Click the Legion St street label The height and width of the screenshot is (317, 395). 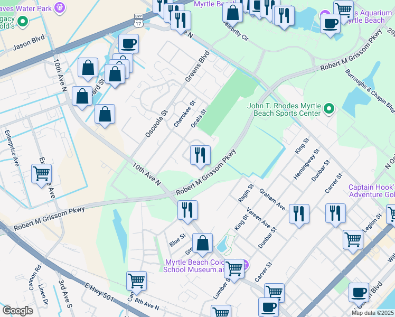372,223
